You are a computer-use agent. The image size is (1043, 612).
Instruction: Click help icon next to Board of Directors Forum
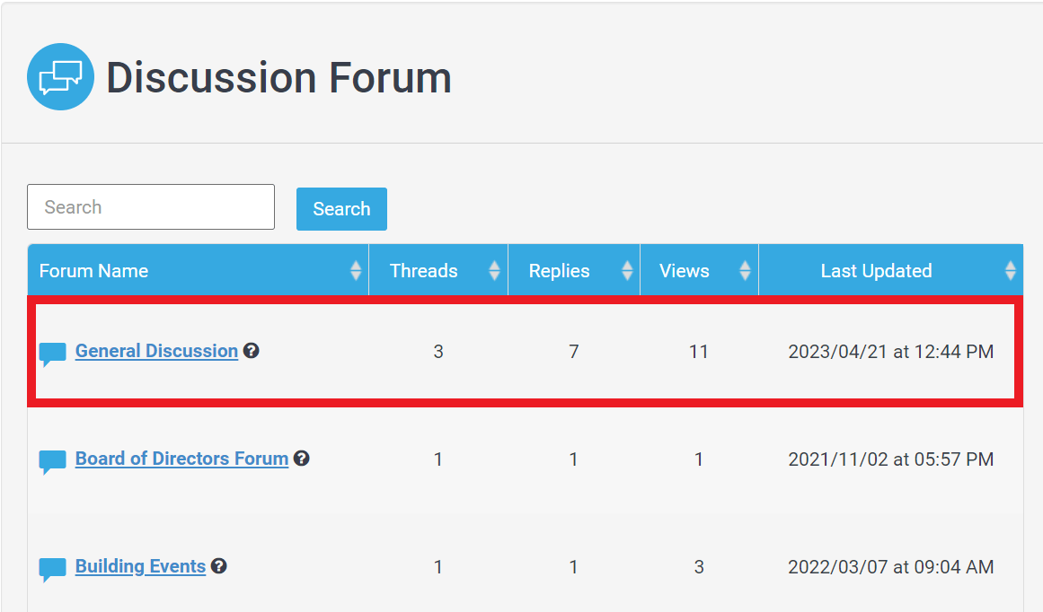click(x=302, y=459)
